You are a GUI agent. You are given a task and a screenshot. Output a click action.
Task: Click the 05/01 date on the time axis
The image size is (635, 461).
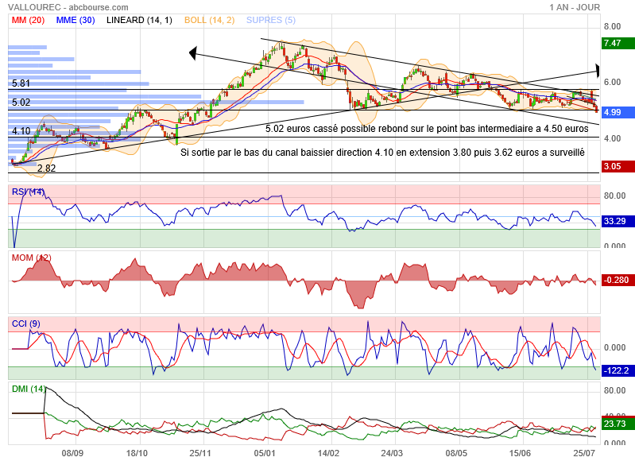[x=265, y=452]
